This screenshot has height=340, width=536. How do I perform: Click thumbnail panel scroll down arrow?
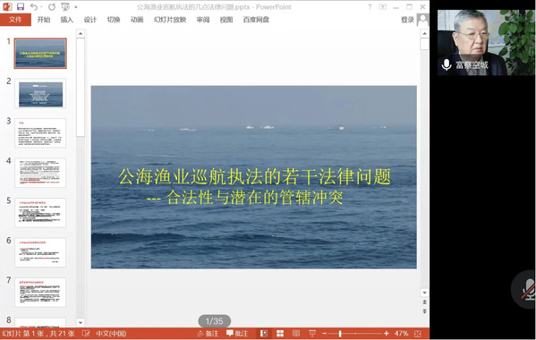81,322
